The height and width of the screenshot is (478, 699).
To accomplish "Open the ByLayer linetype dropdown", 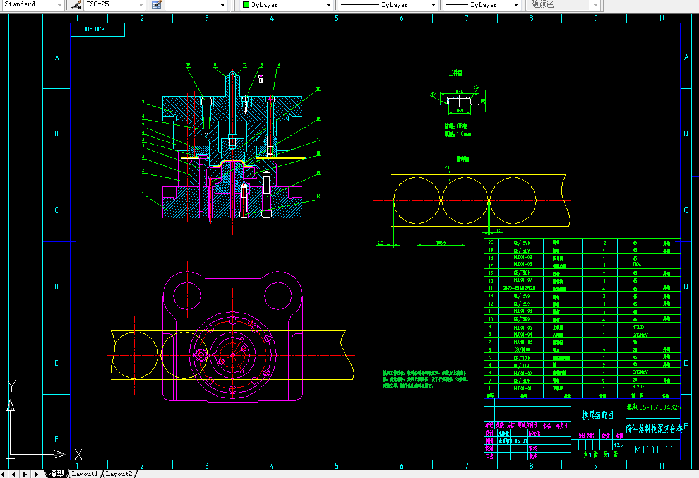I will click(433, 4).
